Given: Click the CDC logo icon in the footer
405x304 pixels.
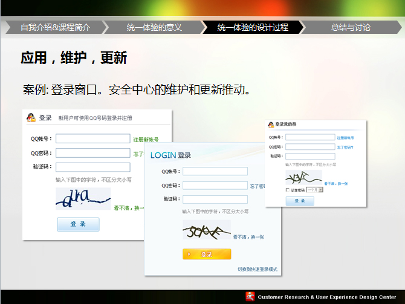Looking at the screenshot, I should coord(250,297).
